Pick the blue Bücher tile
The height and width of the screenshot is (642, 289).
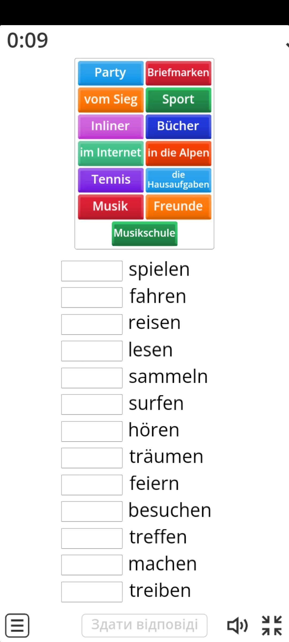178,127
